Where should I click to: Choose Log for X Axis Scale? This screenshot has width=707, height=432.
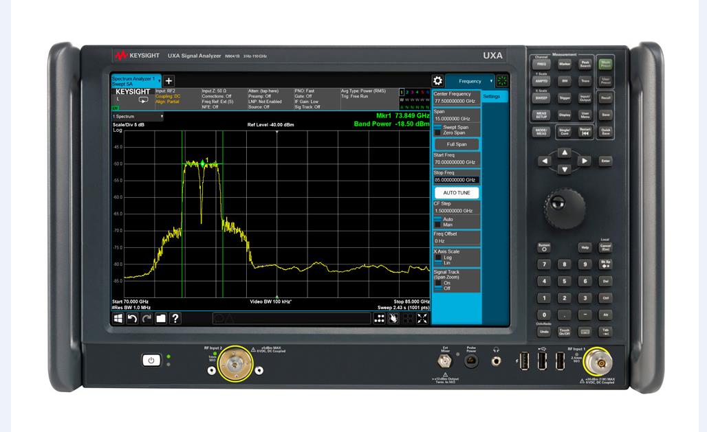[x=443, y=258]
